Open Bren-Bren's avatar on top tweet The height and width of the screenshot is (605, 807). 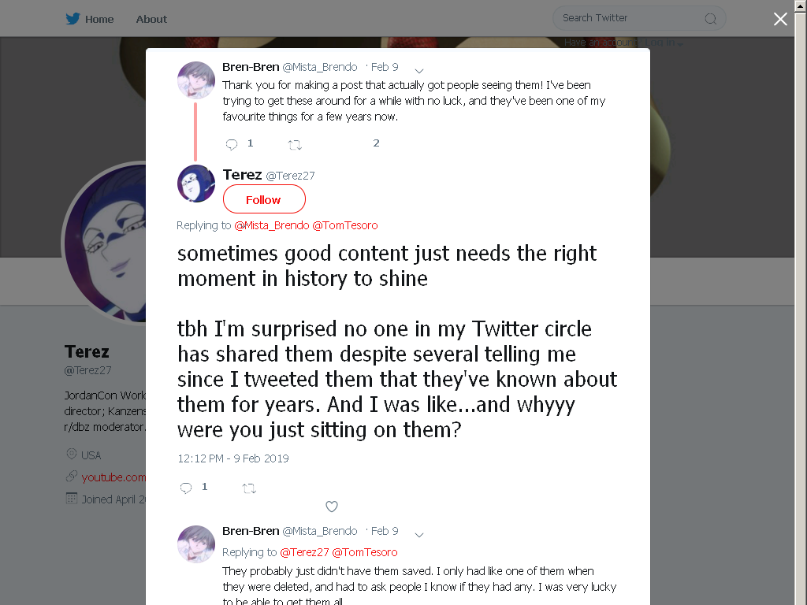click(x=196, y=80)
